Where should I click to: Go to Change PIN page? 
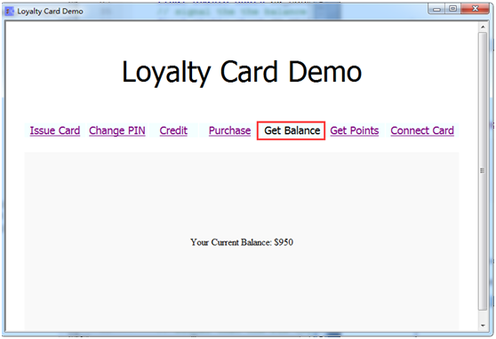coord(117,130)
